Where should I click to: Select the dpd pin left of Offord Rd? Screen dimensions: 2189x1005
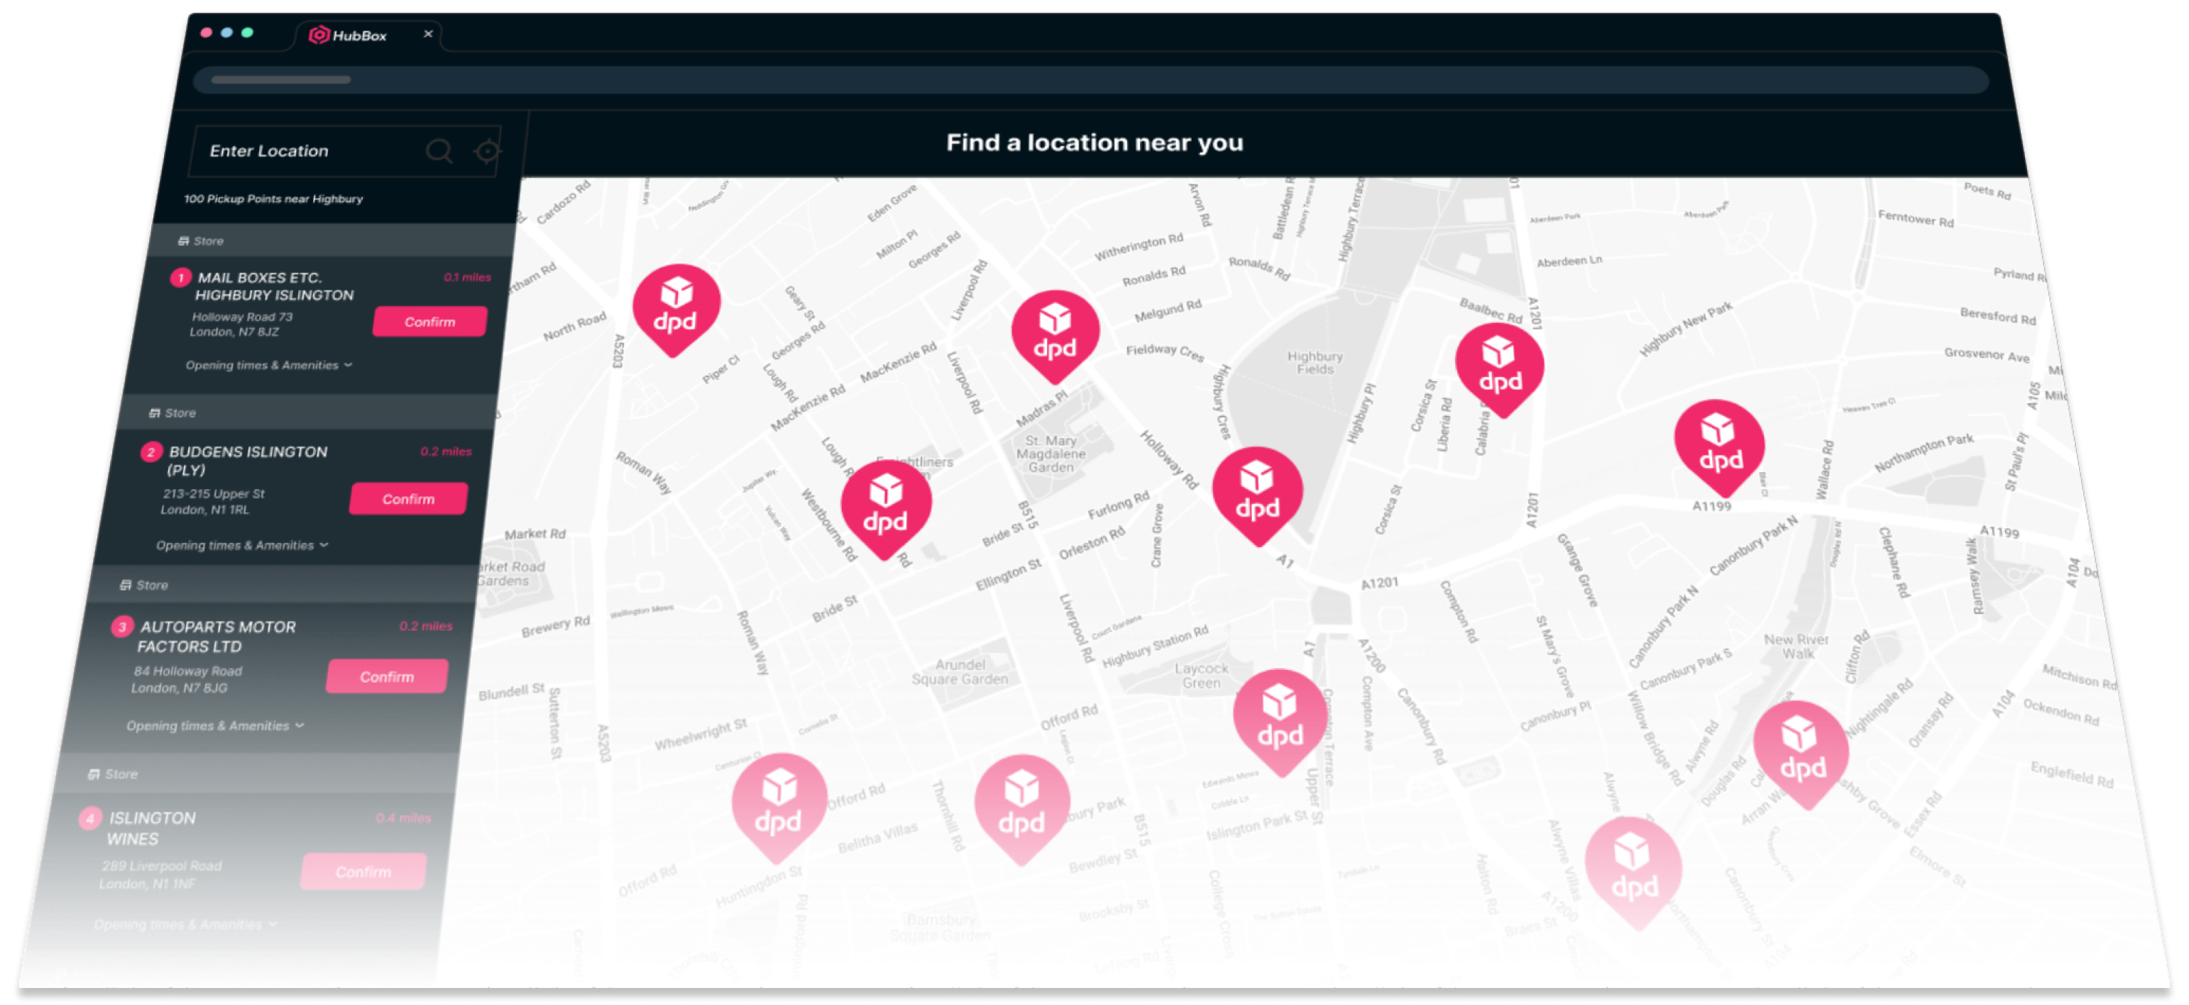pos(779,808)
